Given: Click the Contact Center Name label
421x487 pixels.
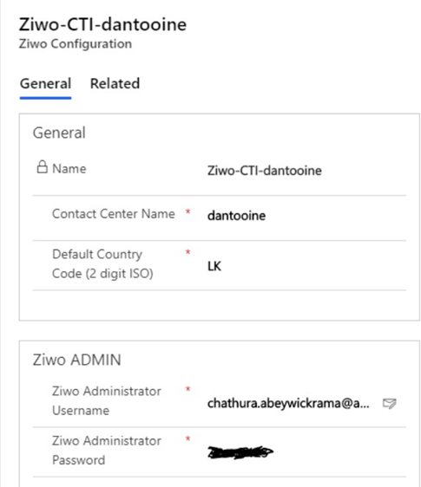Looking at the screenshot, I should (x=114, y=214).
